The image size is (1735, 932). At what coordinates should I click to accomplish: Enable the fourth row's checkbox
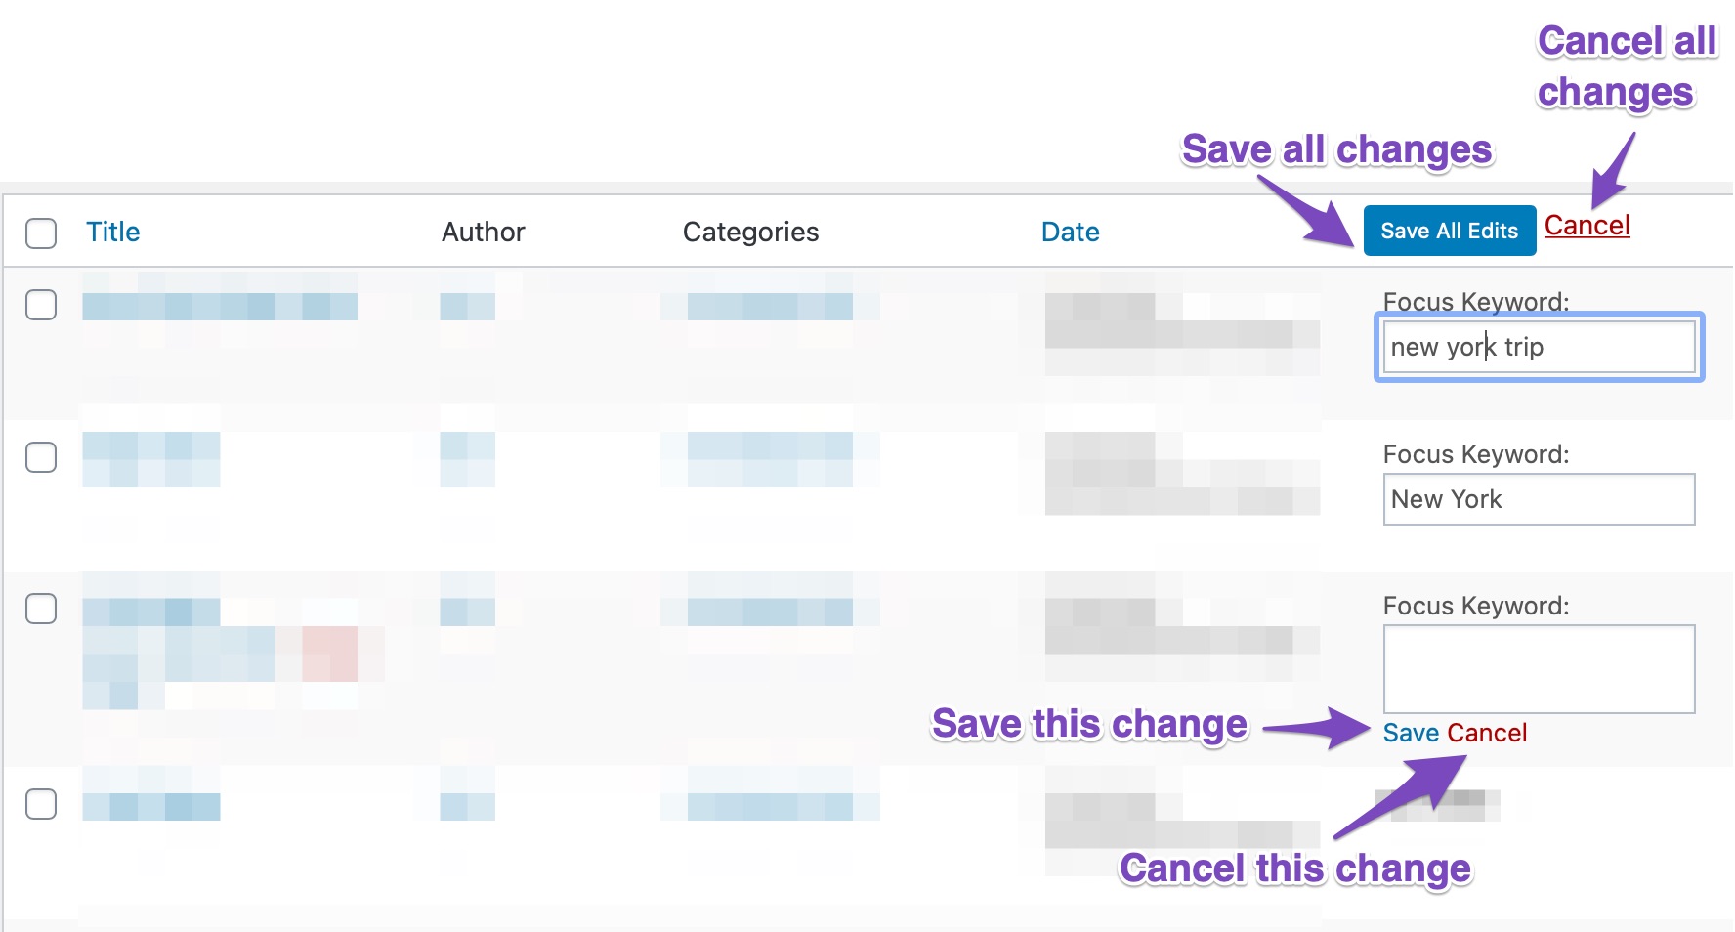[41, 804]
